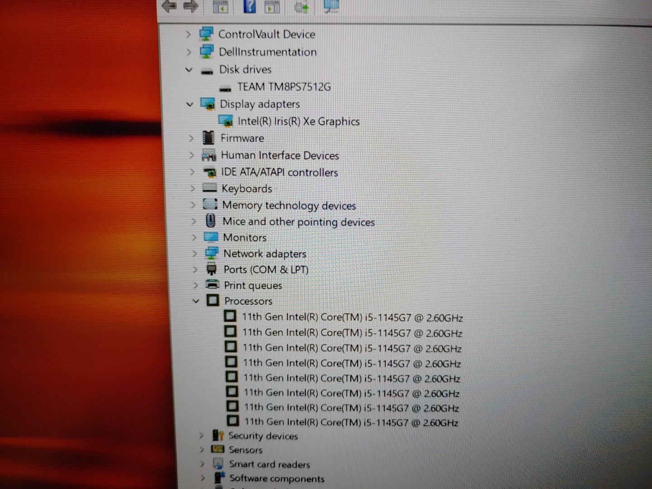
Task: Click the Security devices icon
Action: pos(218,436)
